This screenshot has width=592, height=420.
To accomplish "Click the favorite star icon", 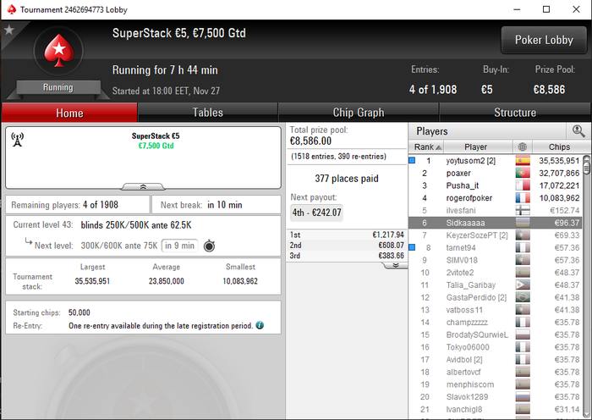I will click(x=9, y=30).
